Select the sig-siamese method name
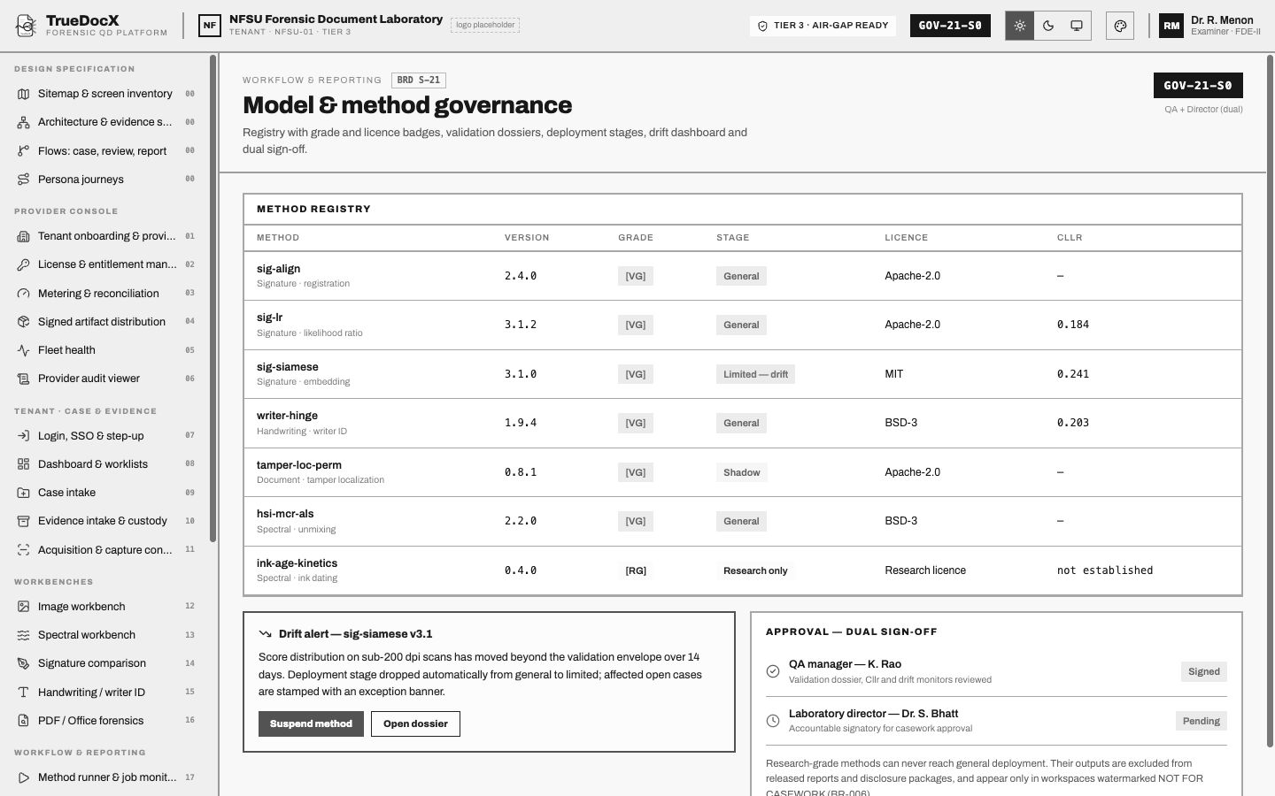1275x796 pixels. click(x=287, y=367)
